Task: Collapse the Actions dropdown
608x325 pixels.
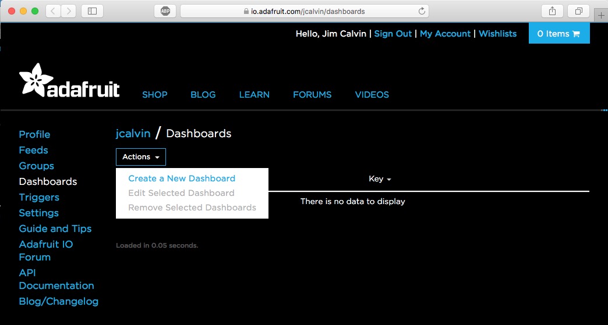Action: 141,157
